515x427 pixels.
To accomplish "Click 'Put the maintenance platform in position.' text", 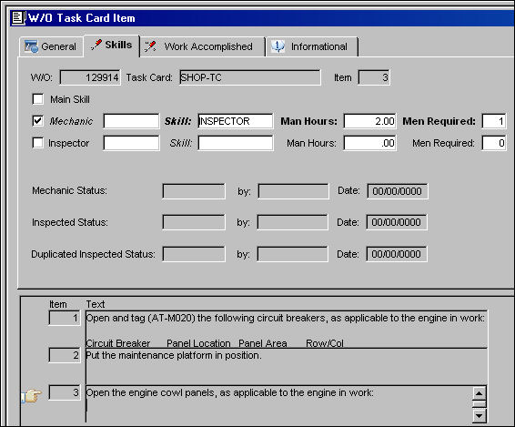I will click(x=174, y=355).
